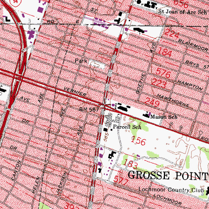
Task: Click the red number "224"
Action: coord(172,33)
